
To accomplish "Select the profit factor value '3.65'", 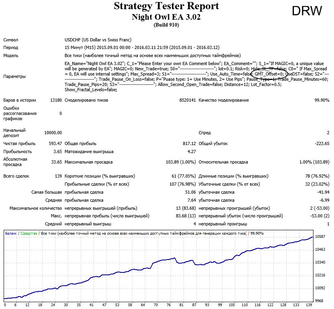I will pyautogui.click(x=57, y=152).
